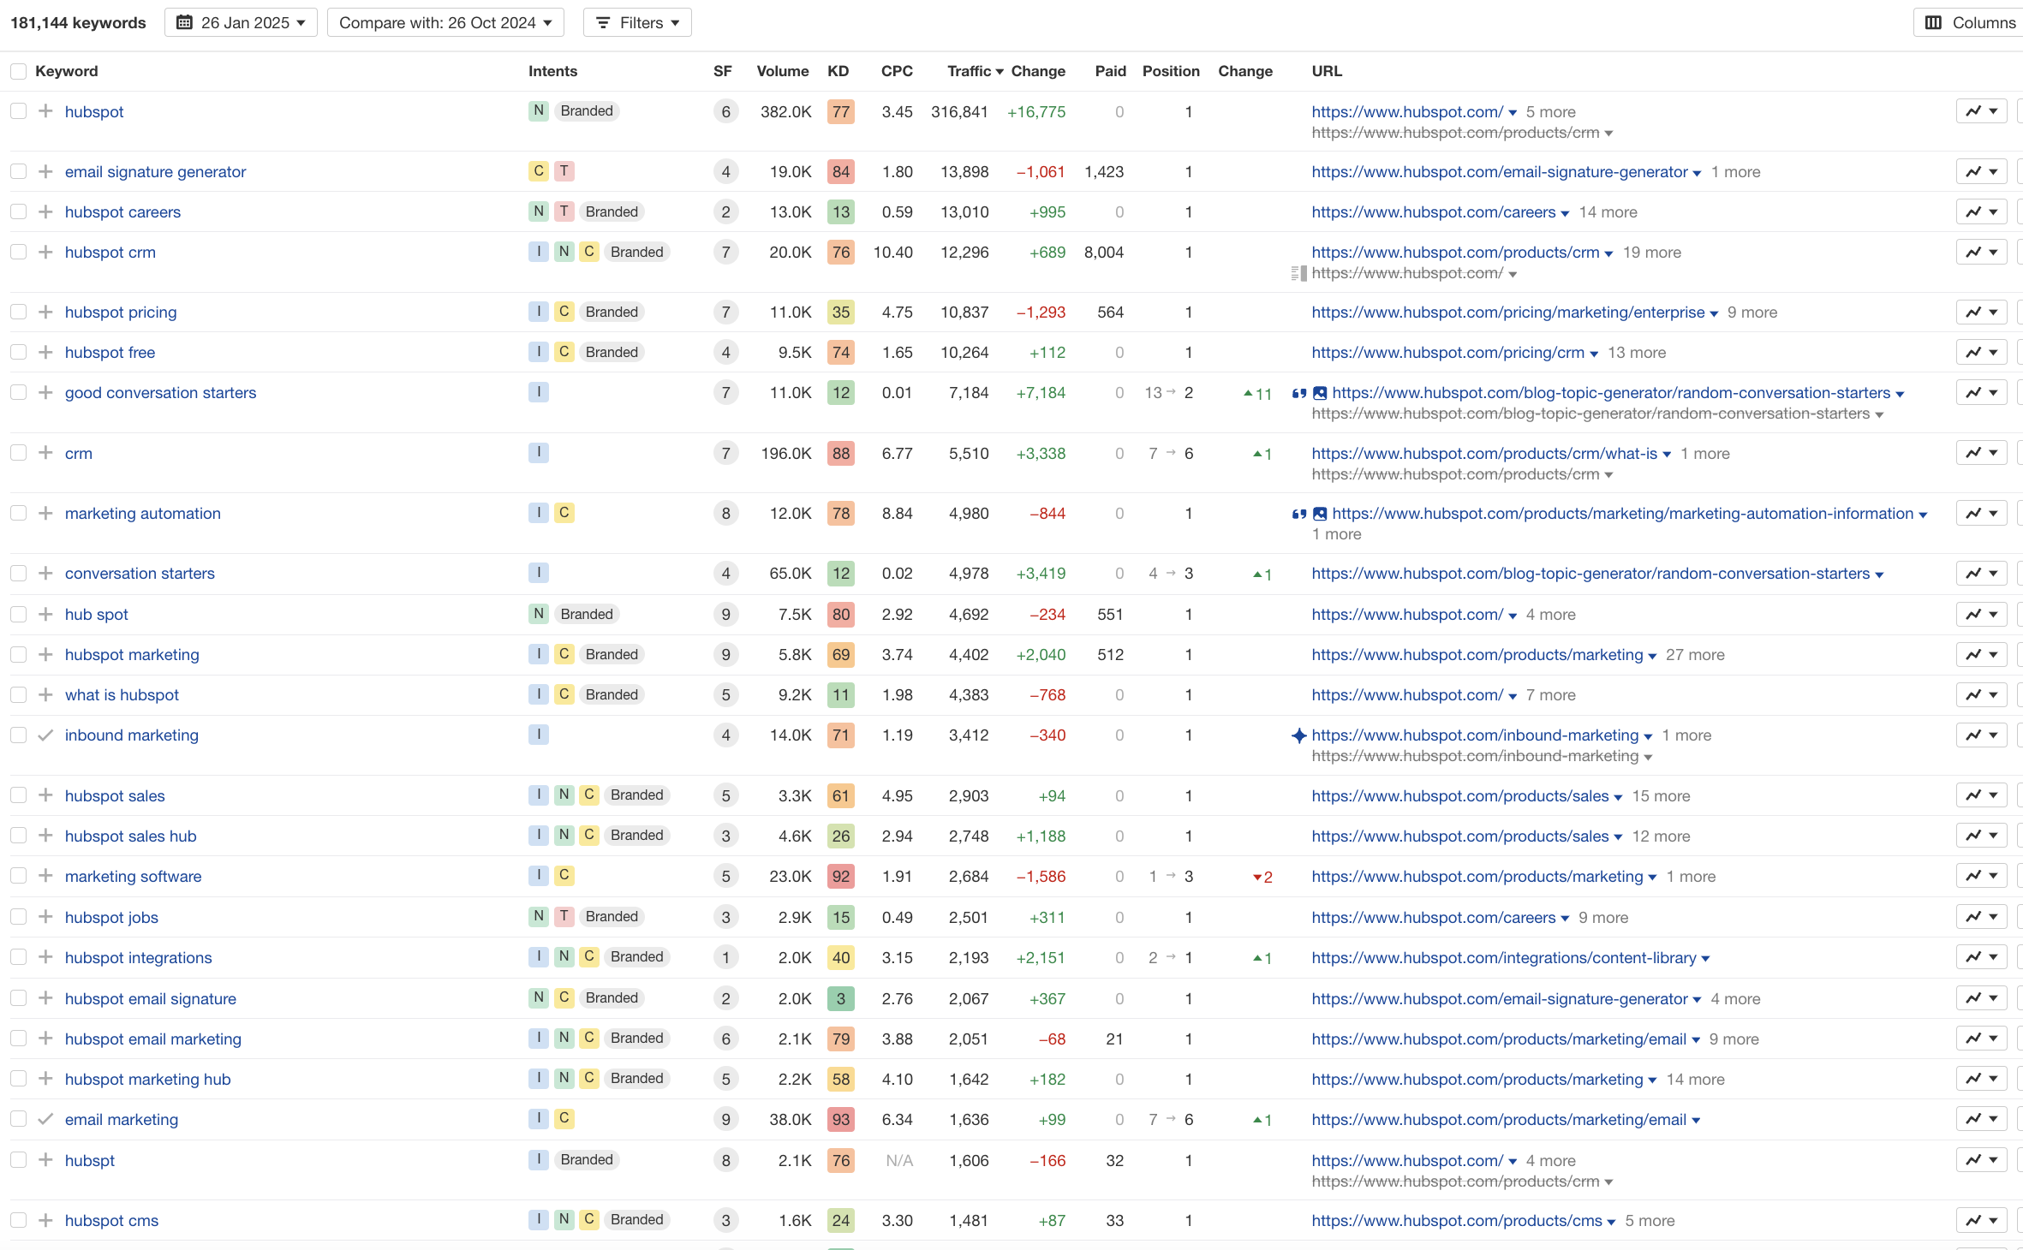The image size is (2023, 1250).
Task: Click the plus icon beside crm keyword
Action: [46, 453]
